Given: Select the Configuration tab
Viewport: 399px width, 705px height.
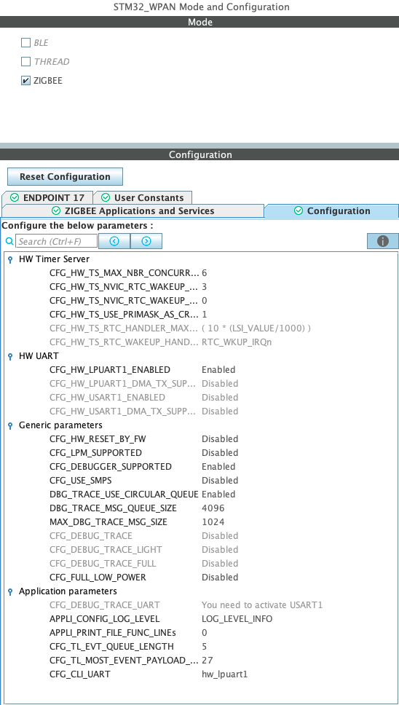Looking at the screenshot, I should (331, 211).
